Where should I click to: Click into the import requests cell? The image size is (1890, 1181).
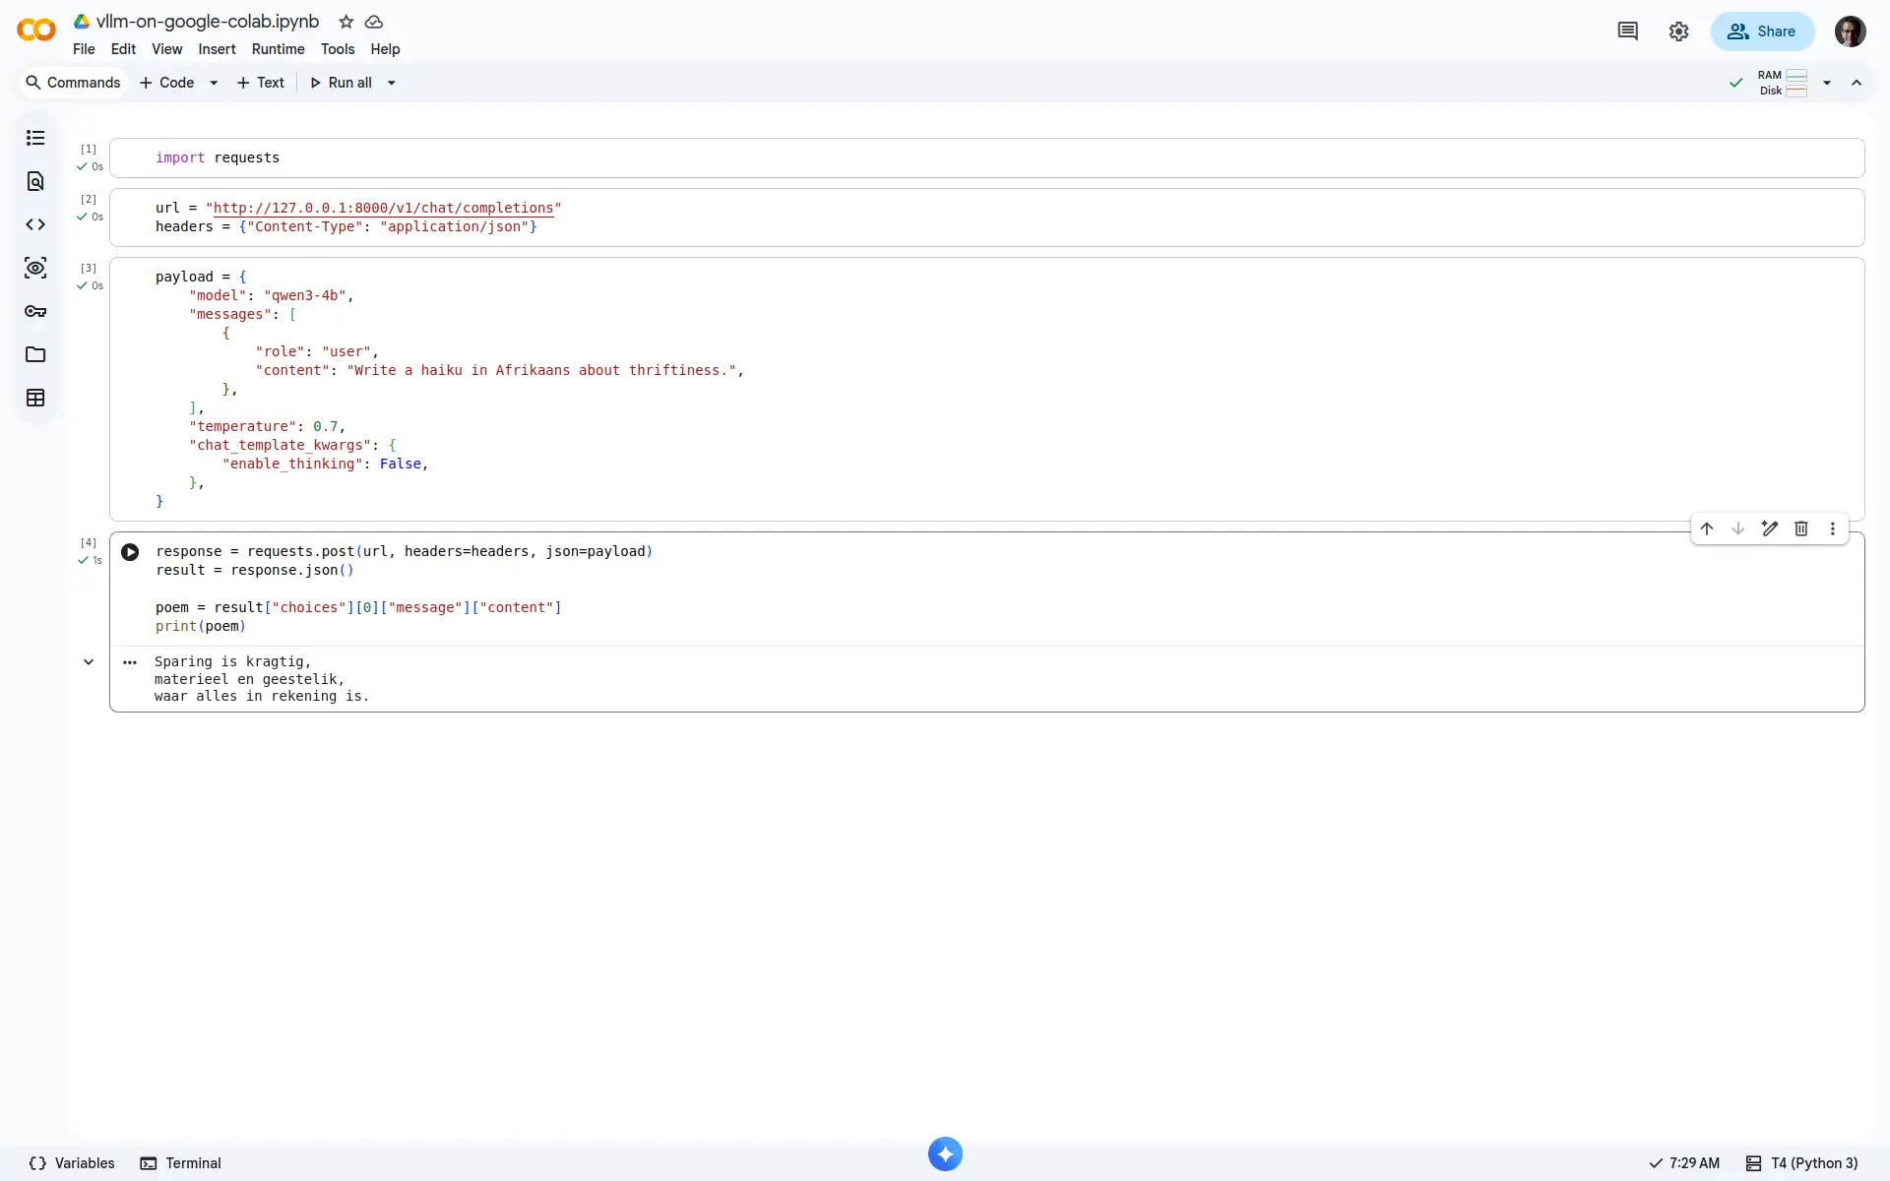986,157
